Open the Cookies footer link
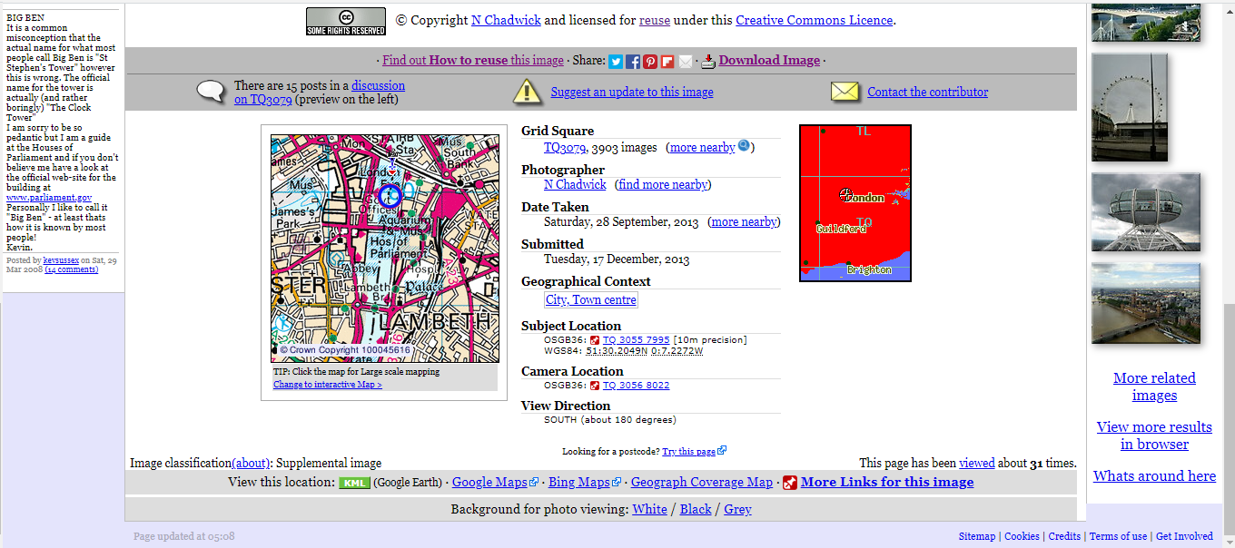This screenshot has width=1235, height=548. coord(1022,536)
